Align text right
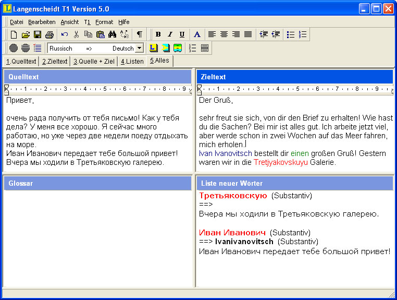This screenshot has height=300, width=397. tap(236, 34)
